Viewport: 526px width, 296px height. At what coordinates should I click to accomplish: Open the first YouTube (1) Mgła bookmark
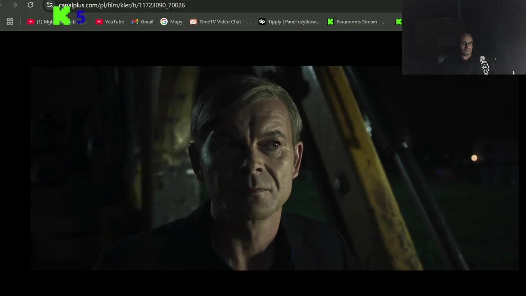coord(56,21)
